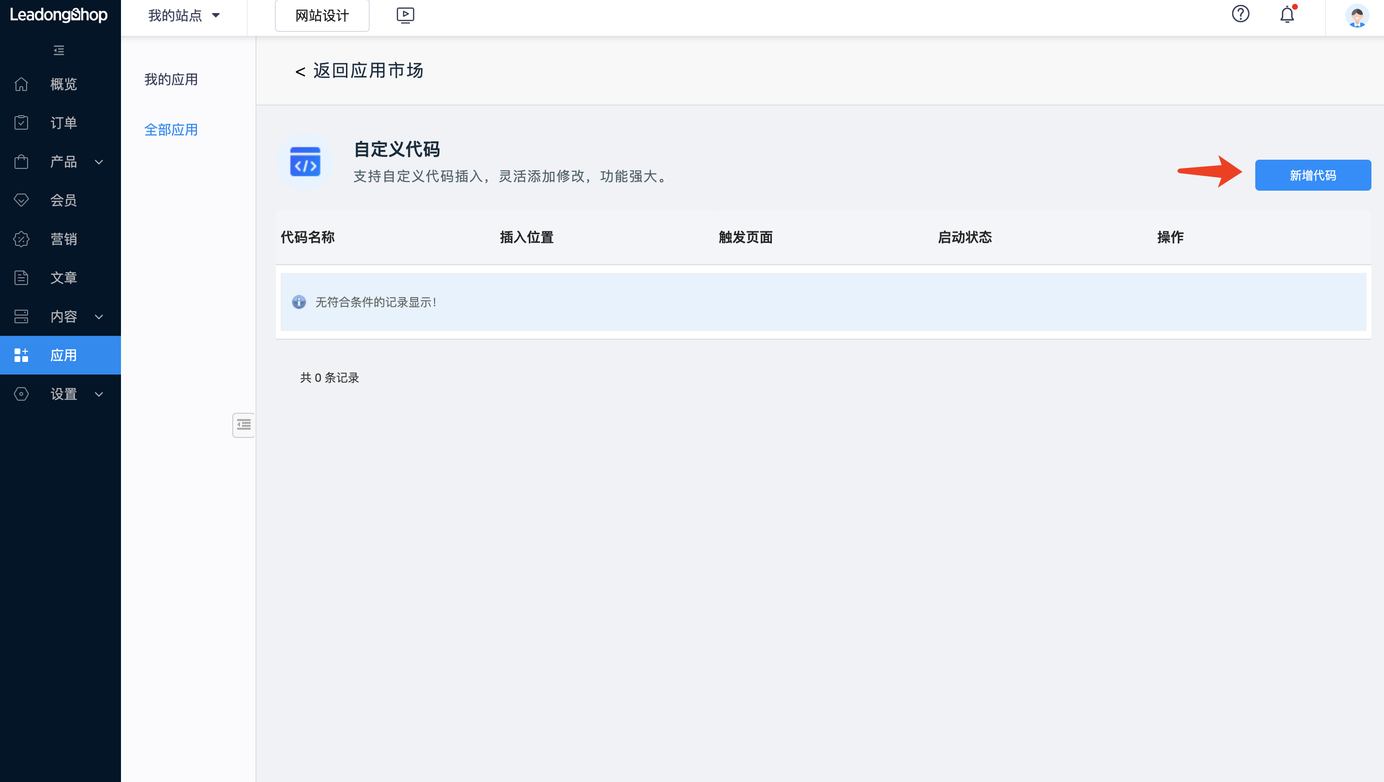Click the custom code app icon
The width and height of the screenshot is (1384, 782).
tap(305, 162)
